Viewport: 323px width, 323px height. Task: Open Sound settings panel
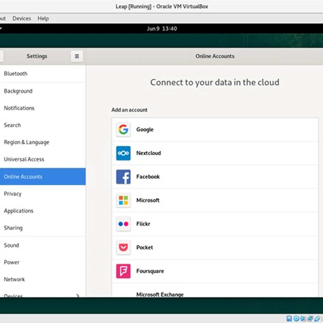pos(43,245)
